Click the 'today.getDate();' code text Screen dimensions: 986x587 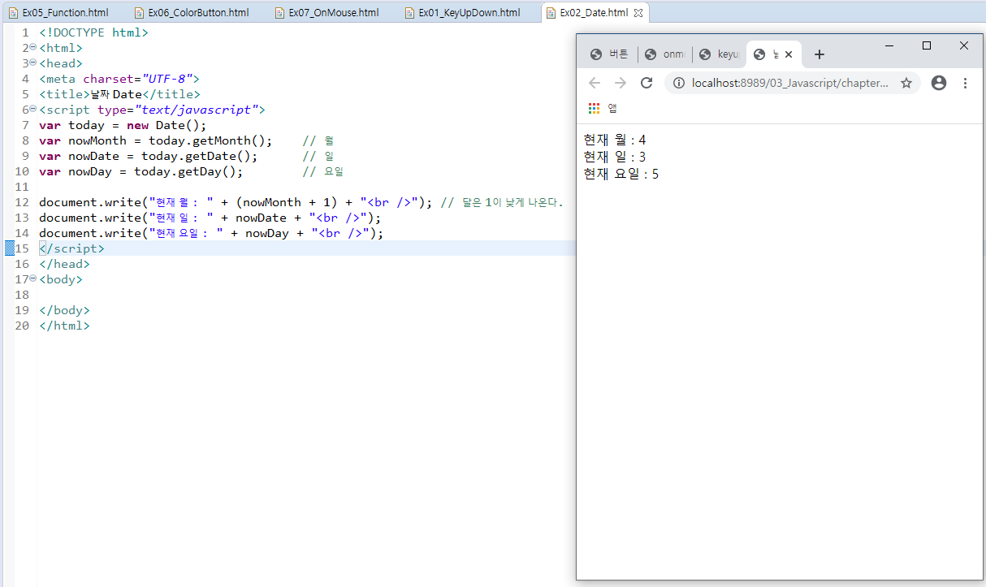click(200, 156)
